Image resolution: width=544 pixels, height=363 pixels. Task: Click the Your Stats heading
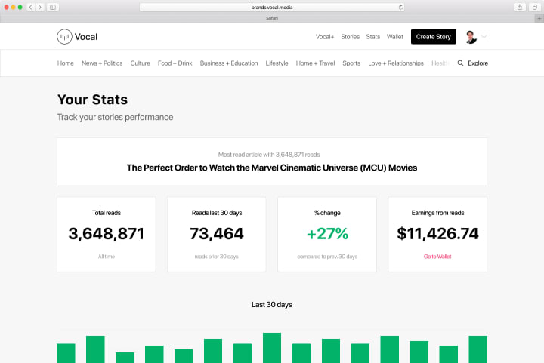92,100
